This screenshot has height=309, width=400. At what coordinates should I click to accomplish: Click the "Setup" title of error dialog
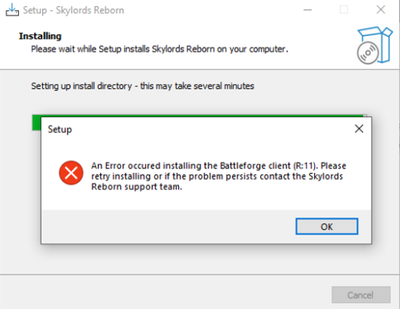click(60, 129)
